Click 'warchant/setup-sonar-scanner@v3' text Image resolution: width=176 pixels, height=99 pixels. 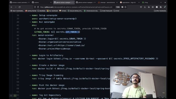click(58, 19)
